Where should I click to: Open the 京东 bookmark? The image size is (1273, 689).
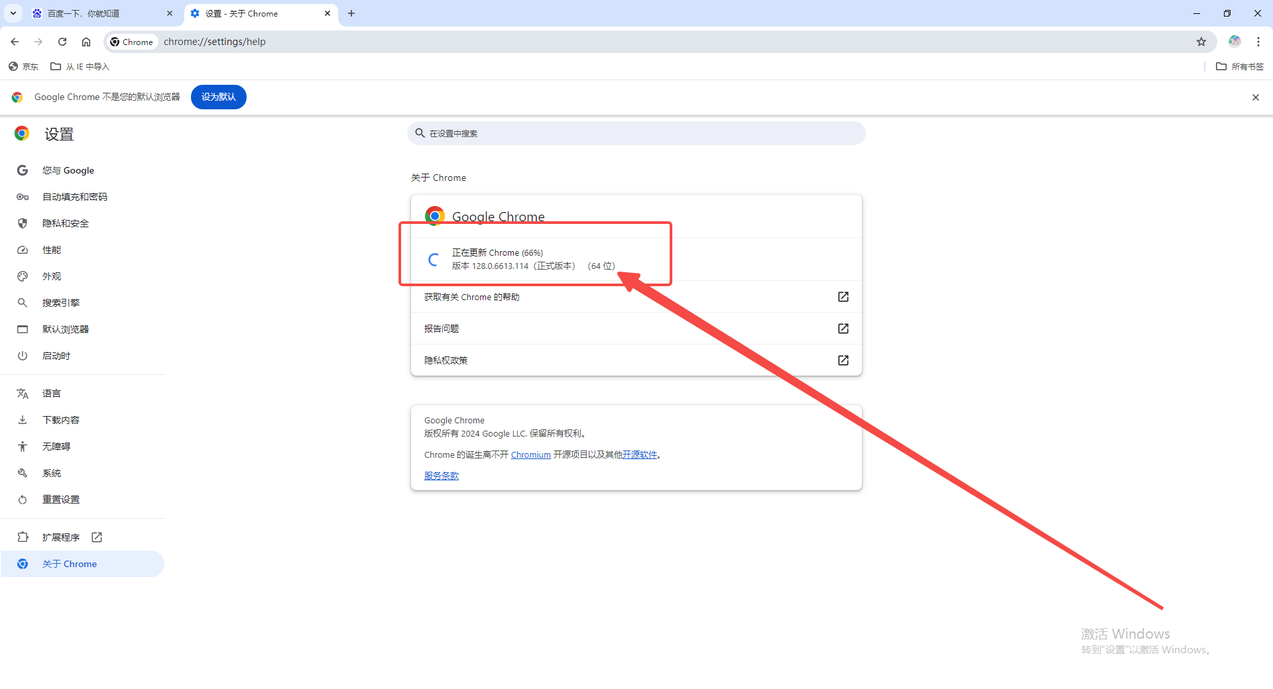point(24,66)
